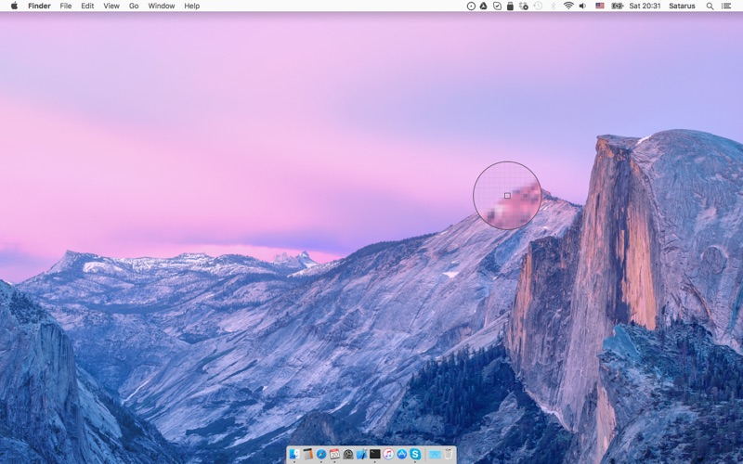Open iTunes from the Dock
743x464 pixels.
pyautogui.click(x=388, y=454)
